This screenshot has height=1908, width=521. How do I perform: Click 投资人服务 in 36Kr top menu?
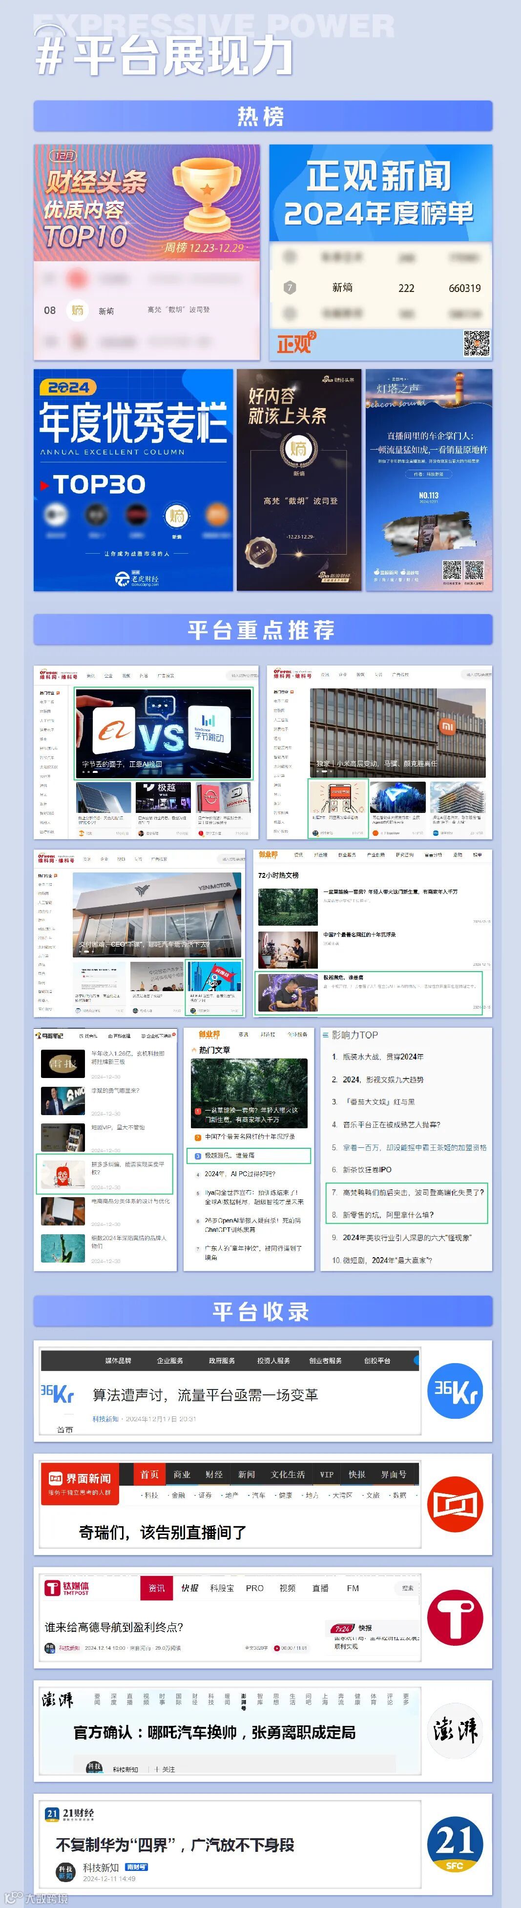click(x=273, y=1361)
